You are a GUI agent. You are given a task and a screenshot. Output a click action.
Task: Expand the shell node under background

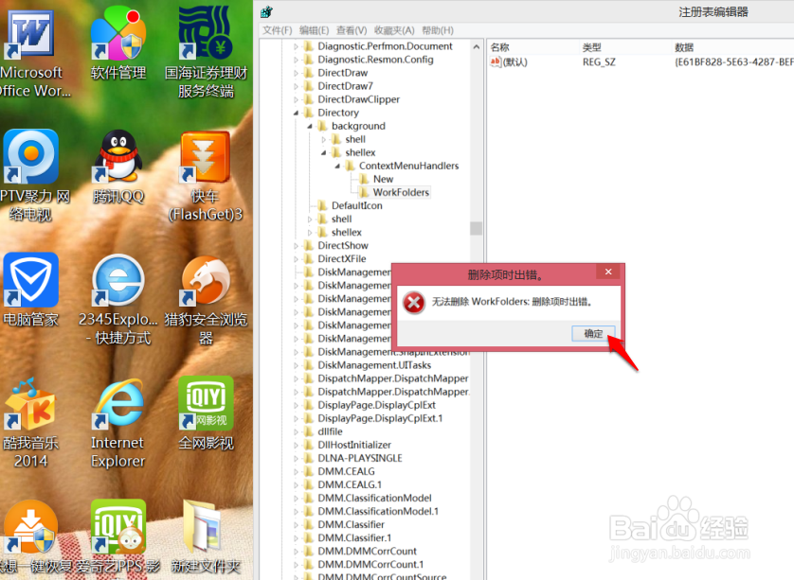(324, 139)
